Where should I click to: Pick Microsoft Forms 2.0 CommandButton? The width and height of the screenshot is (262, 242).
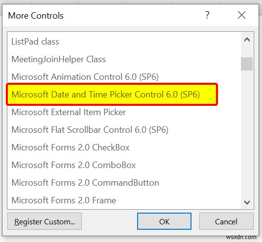click(x=124, y=183)
